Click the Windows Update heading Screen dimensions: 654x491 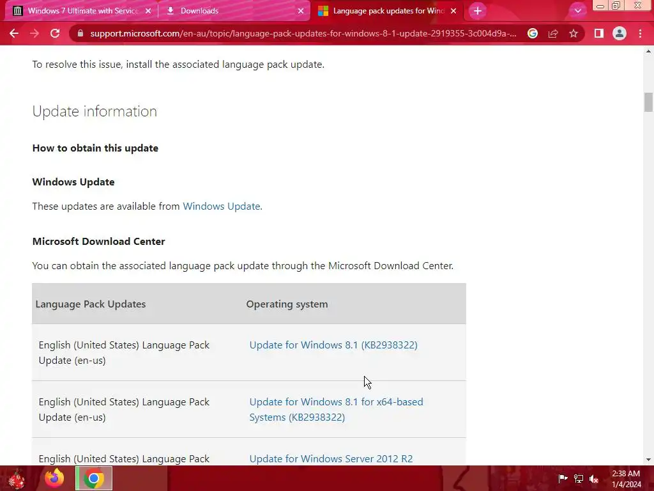point(73,182)
